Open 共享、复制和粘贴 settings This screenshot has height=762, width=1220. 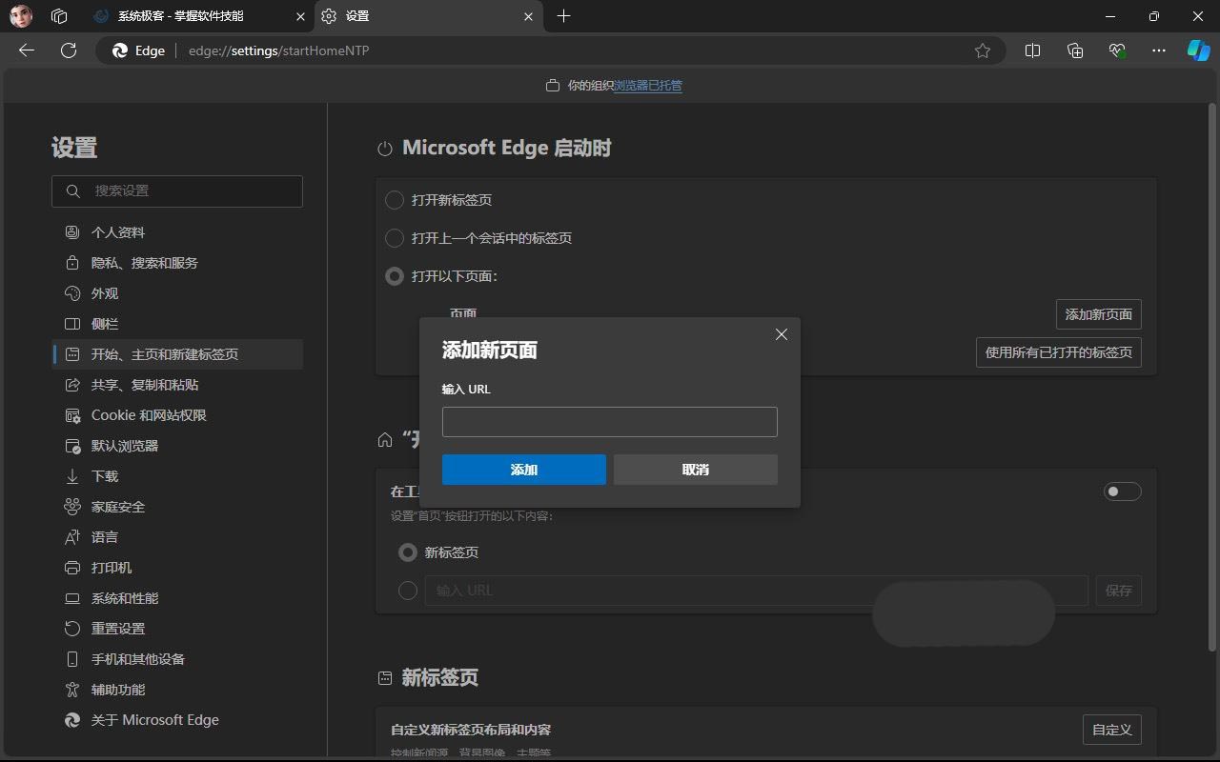pos(177,385)
